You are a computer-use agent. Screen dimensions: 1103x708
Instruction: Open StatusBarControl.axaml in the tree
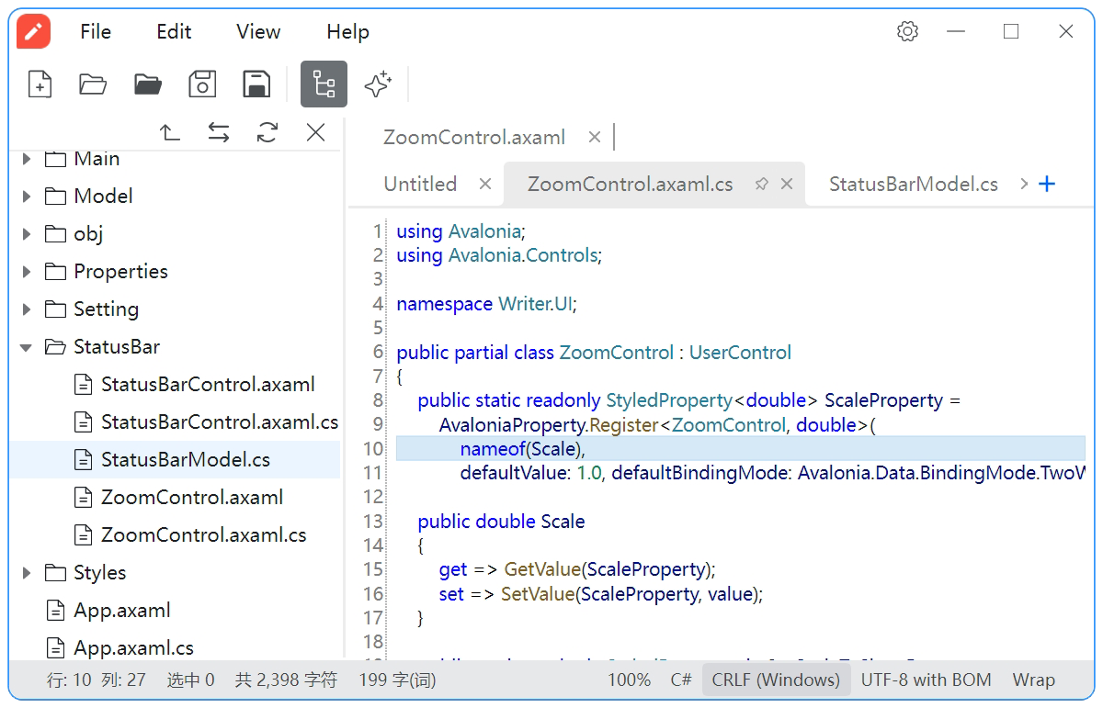208,385
